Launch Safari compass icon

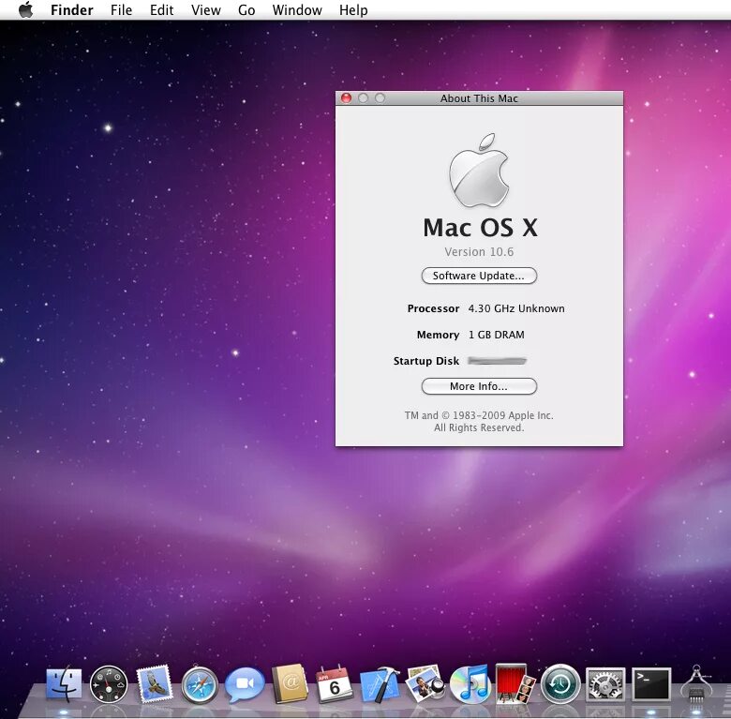pyautogui.click(x=200, y=685)
